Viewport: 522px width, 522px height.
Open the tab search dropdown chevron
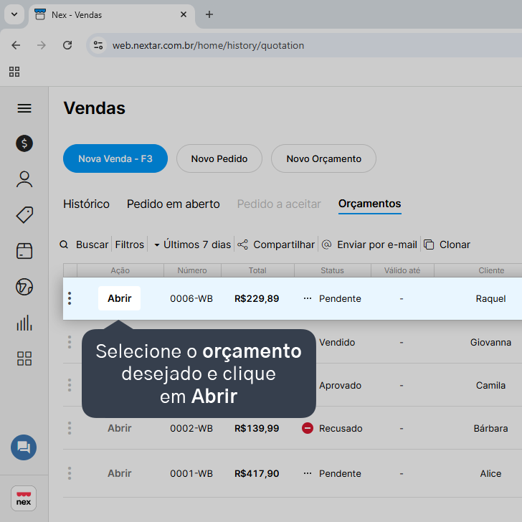(x=14, y=14)
